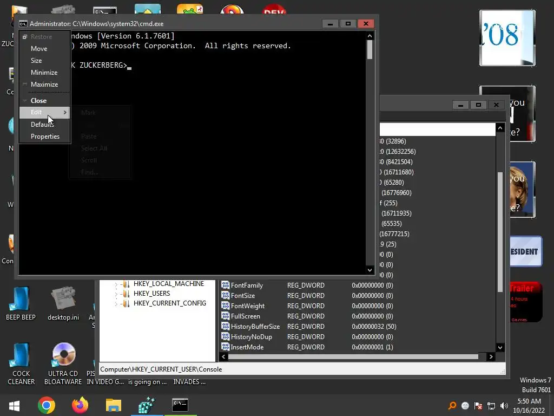Click the volume speaker tray icon
The height and width of the screenshot is (416, 554).
pyautogui.click(x=504, y=406)
